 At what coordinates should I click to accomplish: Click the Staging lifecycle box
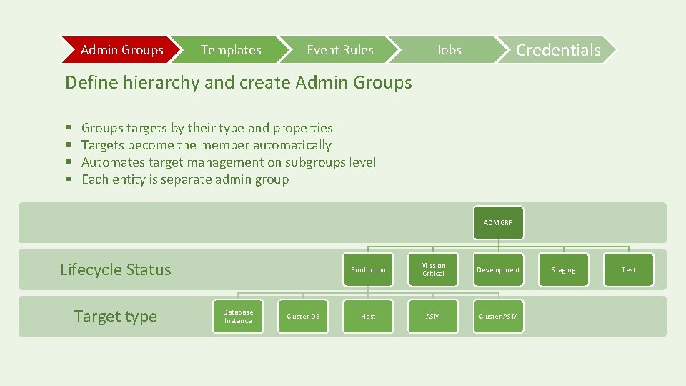564,269
